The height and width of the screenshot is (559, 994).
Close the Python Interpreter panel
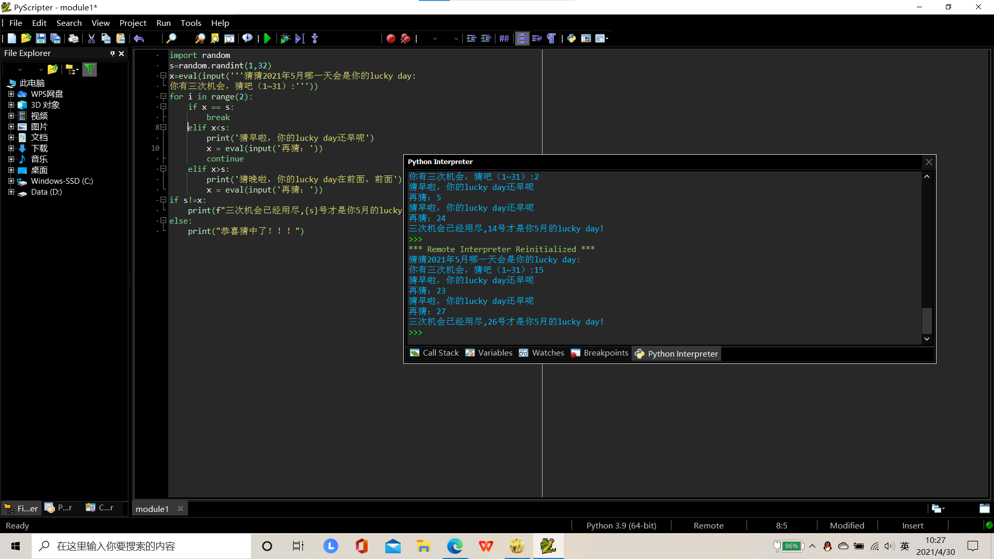[x=929, y=162]
